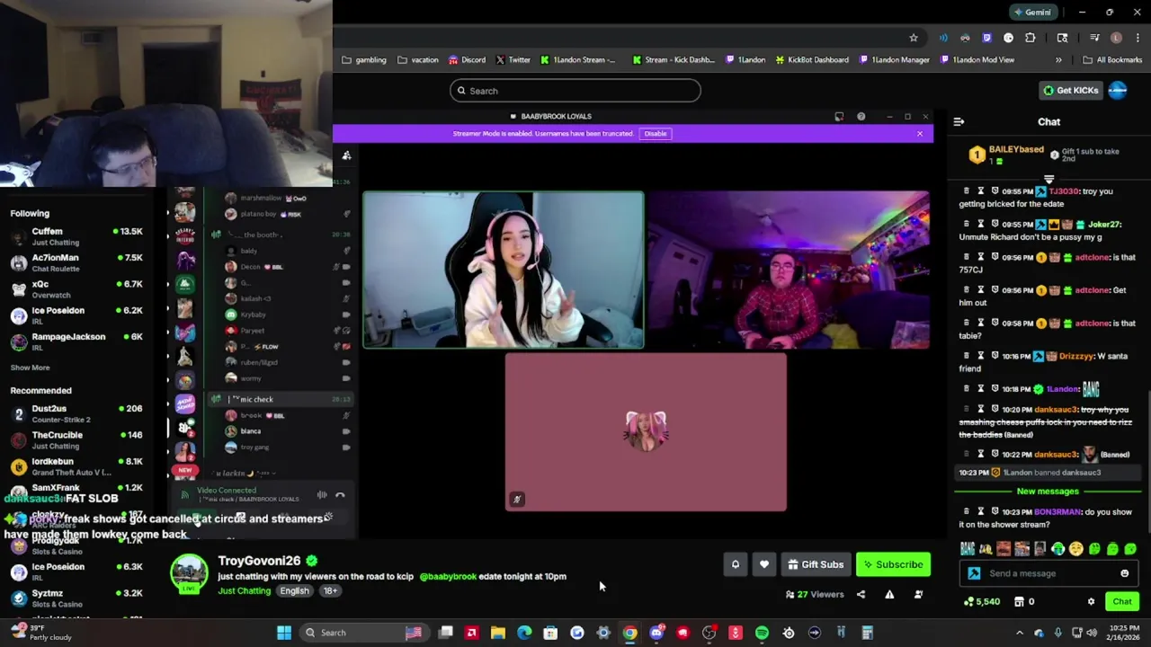Open Dust2us recommended channel
The height and width of the screenshot is (647, 1151).
(76, 413)
